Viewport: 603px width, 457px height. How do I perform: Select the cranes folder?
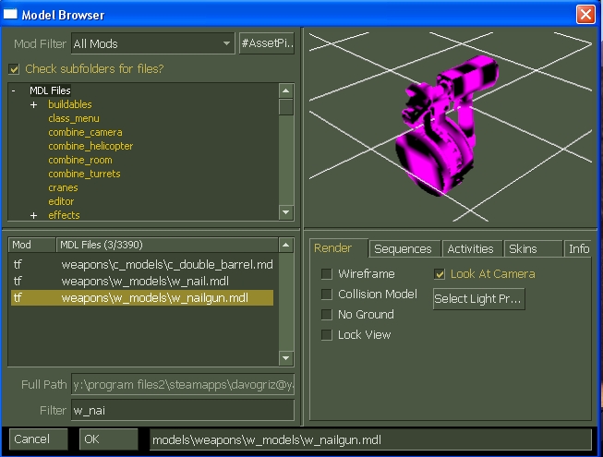pos(63,187)
